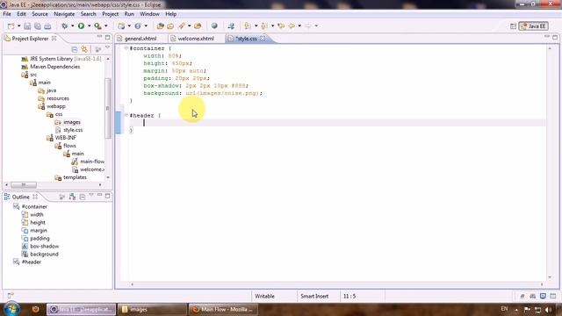This screenshot has width=562, height=316.
Task: Open the Back history dropdown arrow
Action: [x=299, y=25]
